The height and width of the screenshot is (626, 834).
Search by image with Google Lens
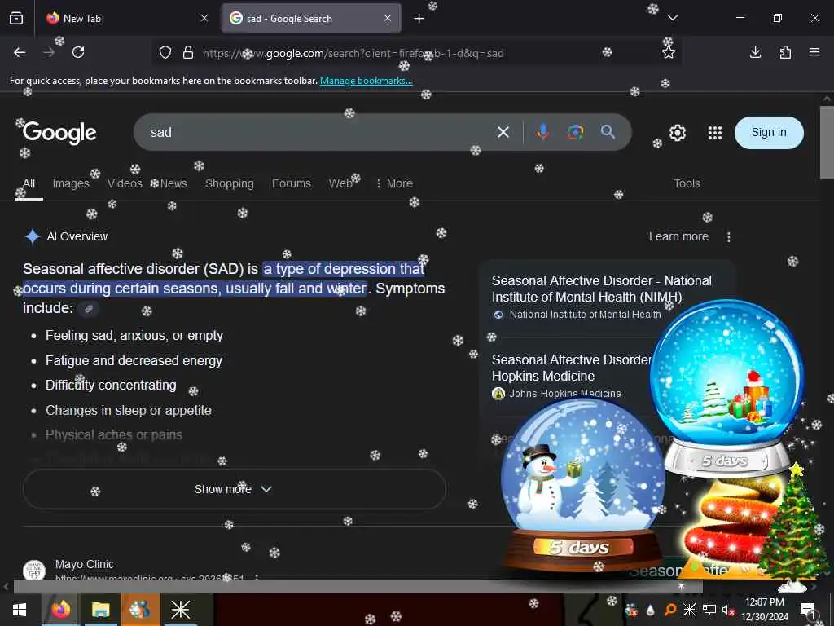pyautogui.click(x=576, y=132)
